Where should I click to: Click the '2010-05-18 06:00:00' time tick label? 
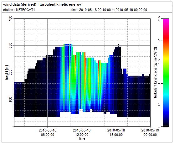(48, 132)
